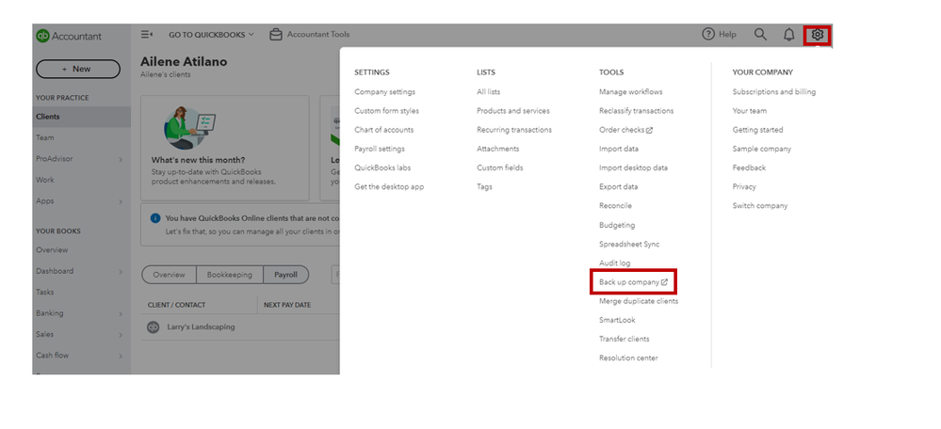Open Transfer clients
This screenshot has height=429, width=941.
point(625,339)
